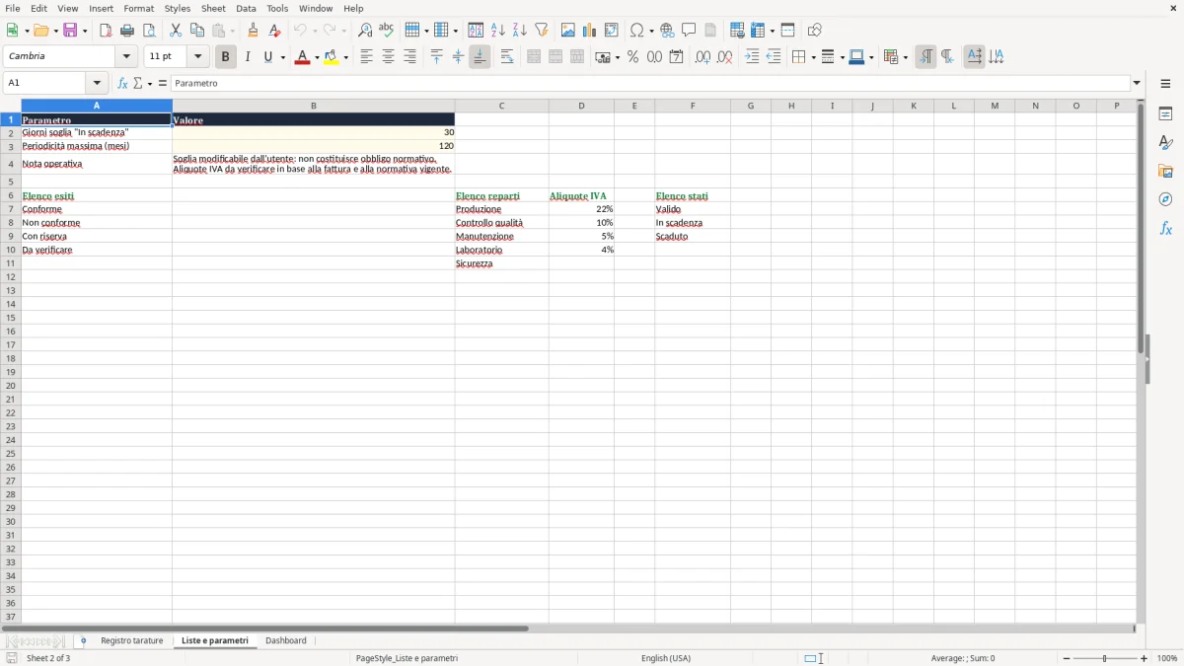Open the conditional formatting dropdown arrow
The height and width of the screenshot is (666, 1184).
tap(905, 58)
